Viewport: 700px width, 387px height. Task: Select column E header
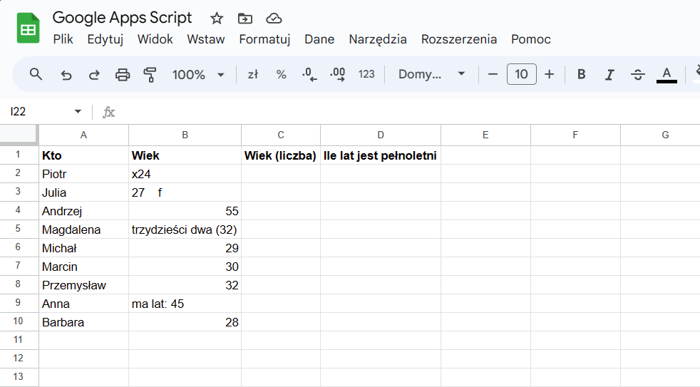click(485, 135)
